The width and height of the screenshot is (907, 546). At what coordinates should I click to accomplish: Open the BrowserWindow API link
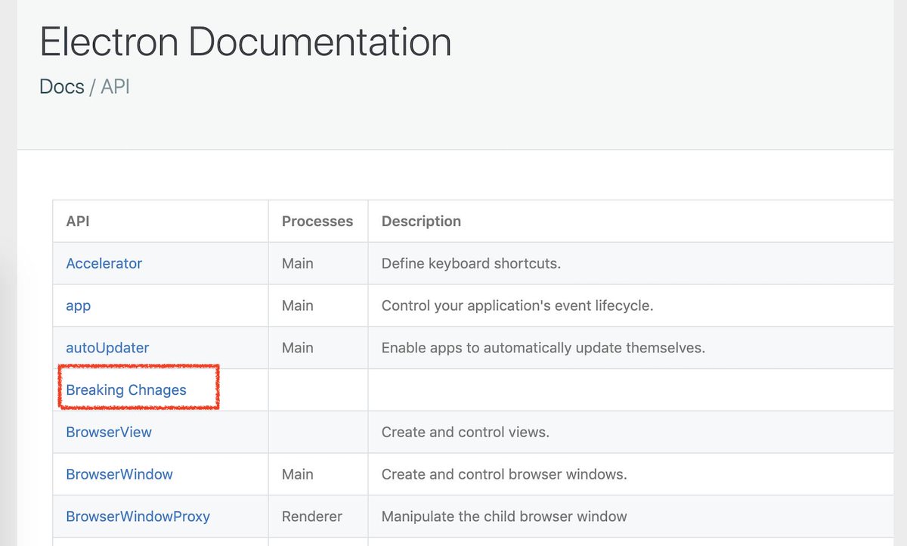click(x=119, y=475)
